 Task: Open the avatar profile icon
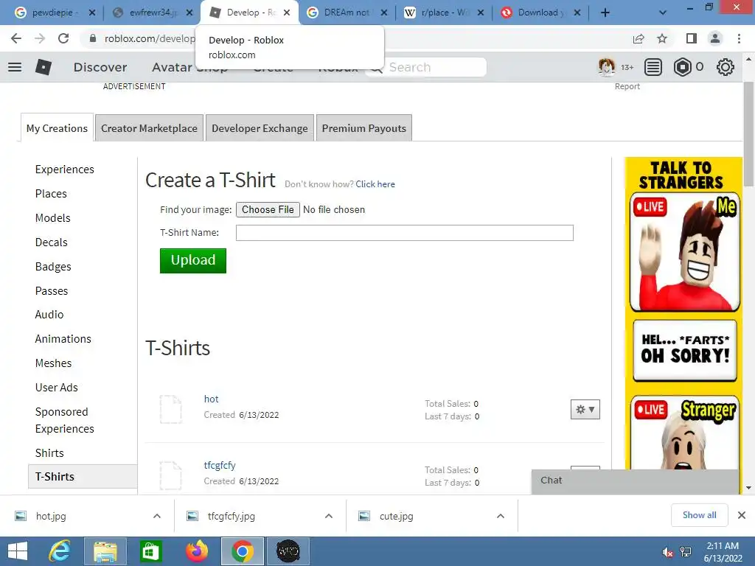[606, 67]
